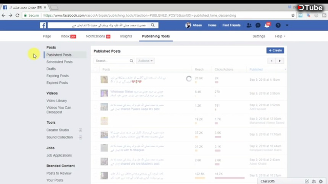
Task: Click the 122.5K reach bar
Action: click(x=200, y=178)
